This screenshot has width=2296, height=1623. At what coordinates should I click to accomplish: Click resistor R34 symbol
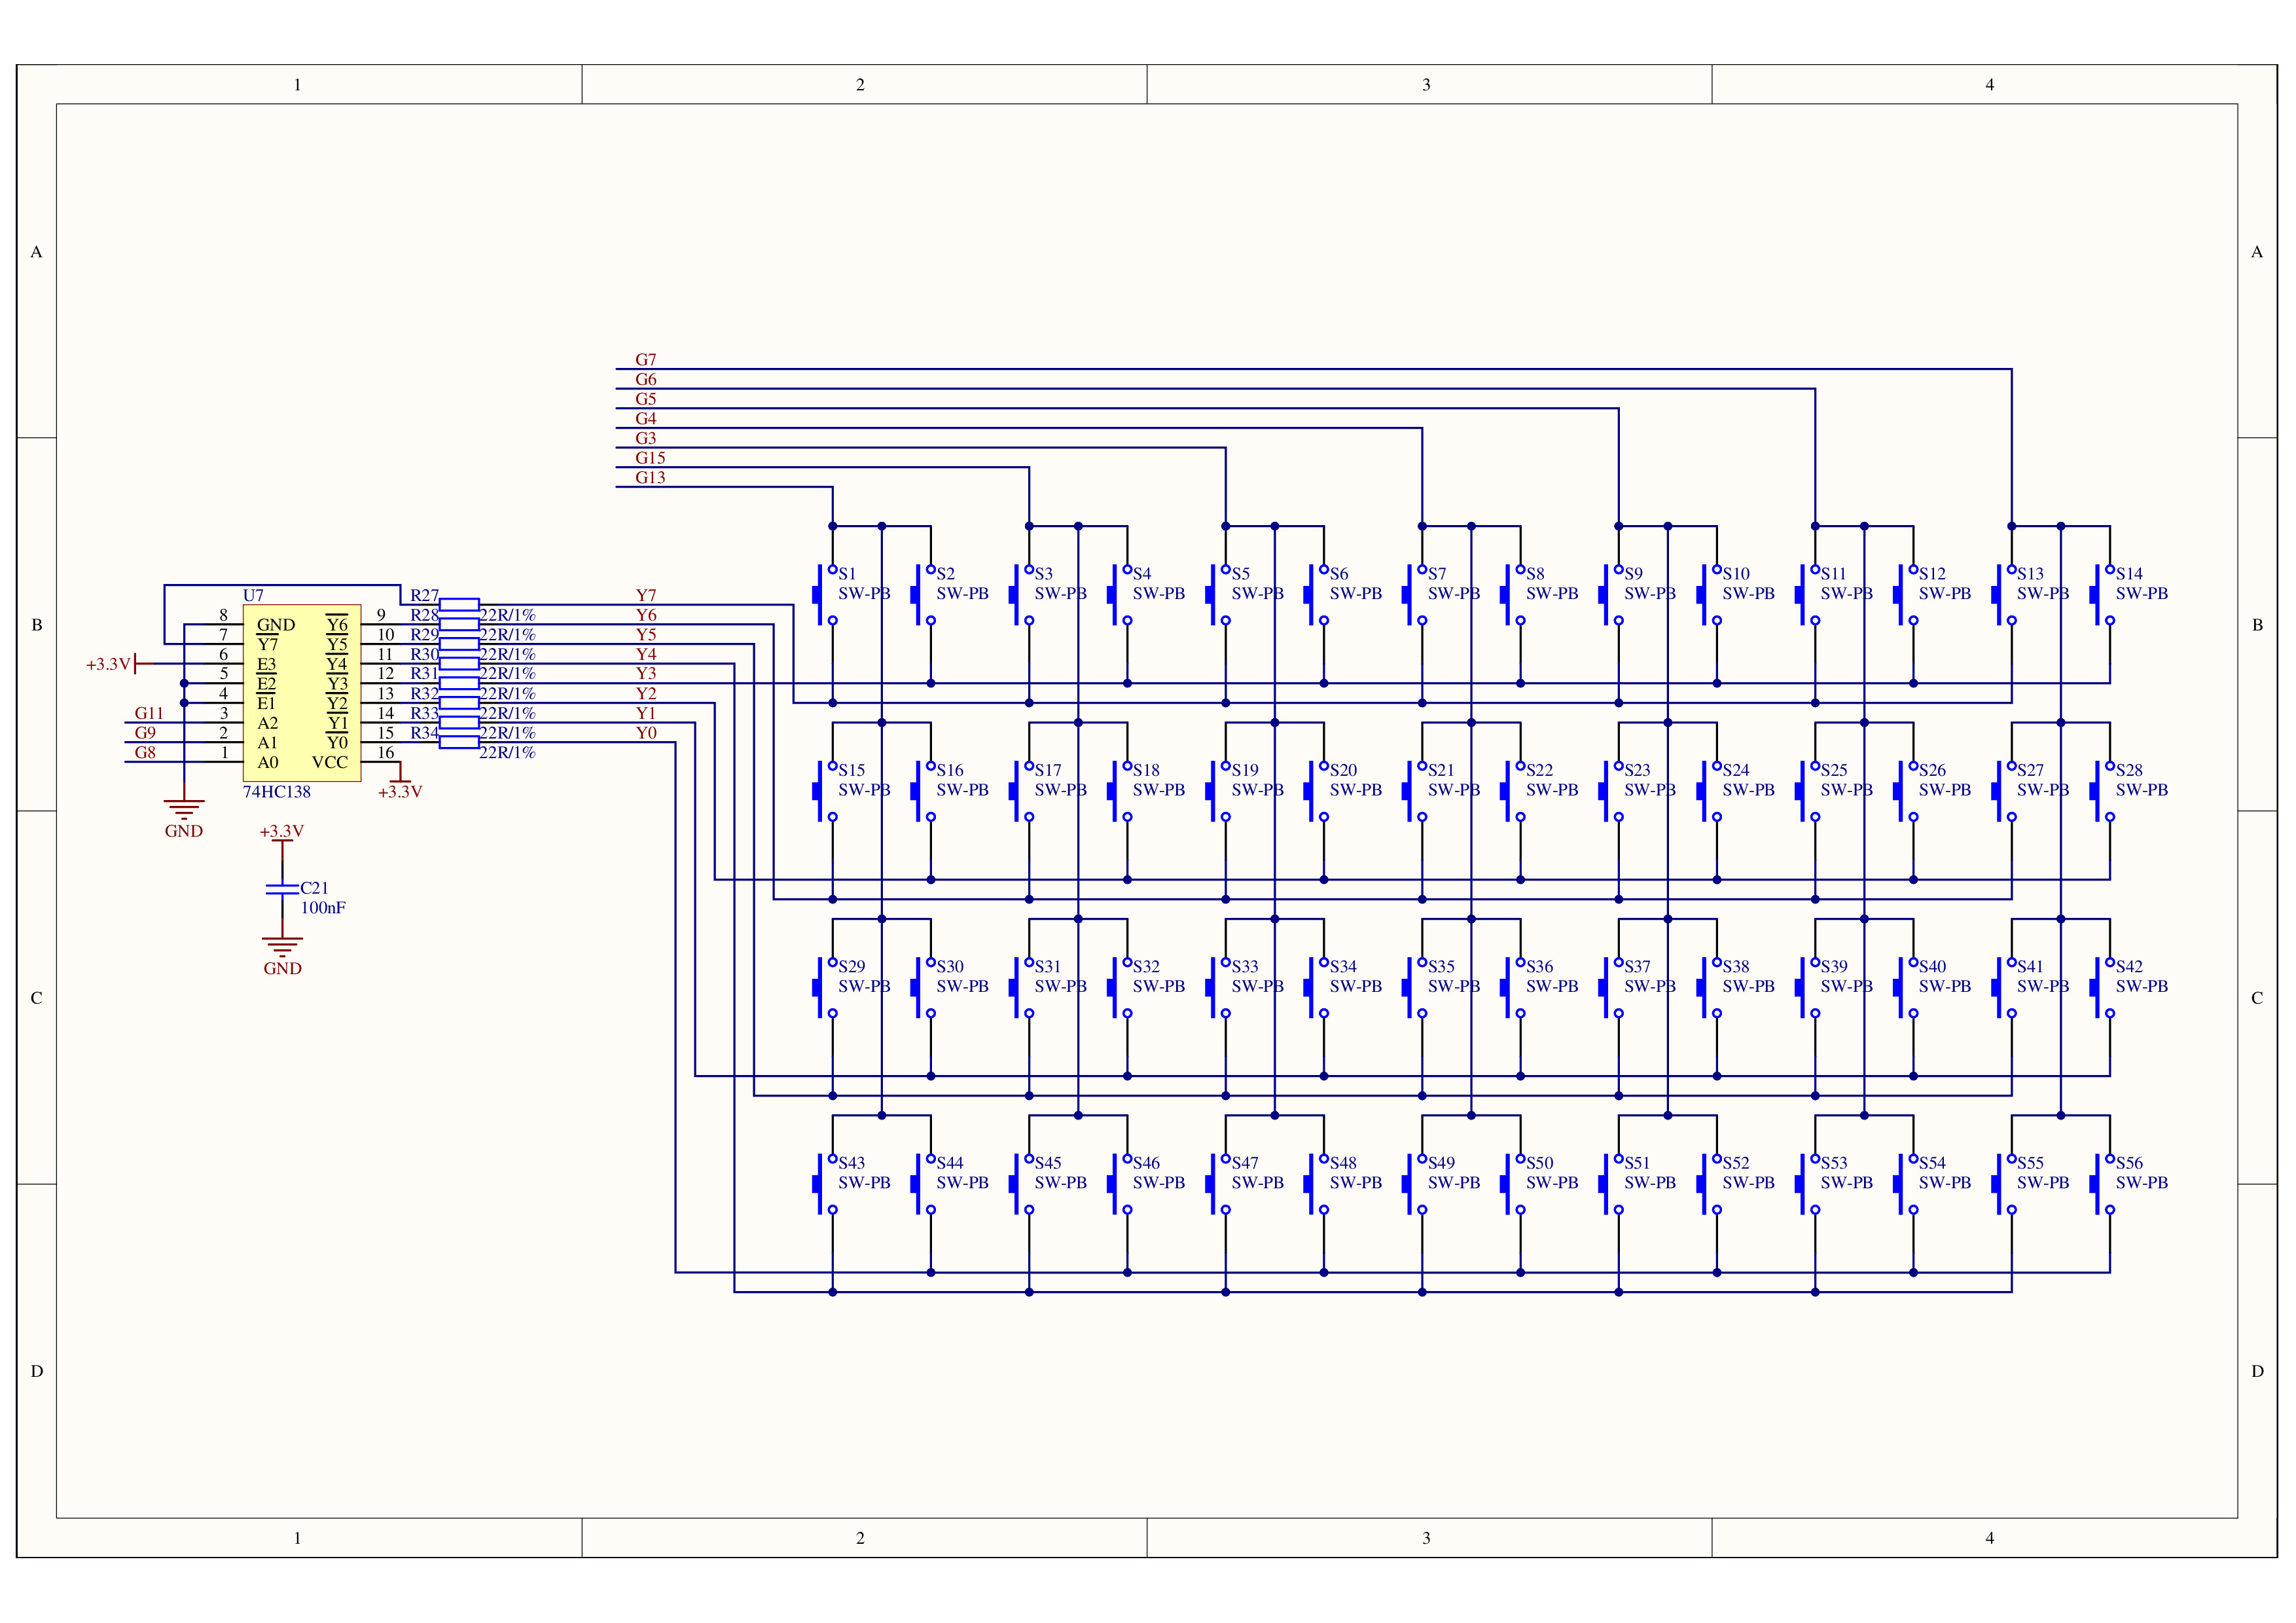pyautogui.click(x=459, y=742)
